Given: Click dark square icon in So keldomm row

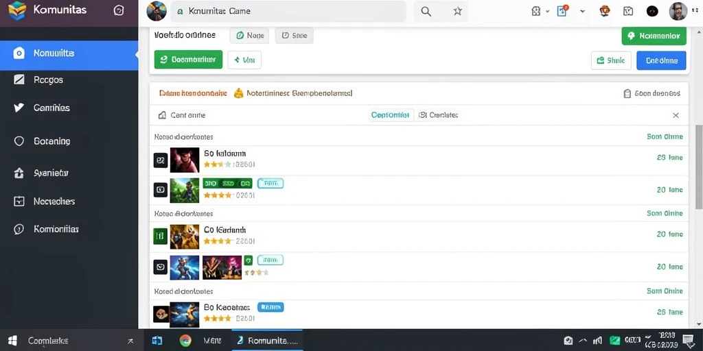Looking at the screenshot, I should click(161, 160).
